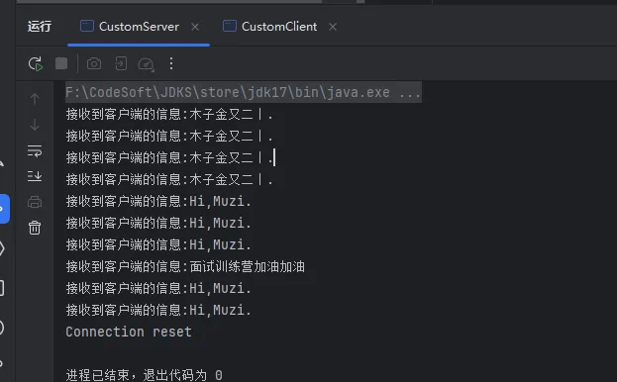The height and width of the screenshot is (382, 617).
Task: Toggle scroll to end of console
Action: pos(35,176)
